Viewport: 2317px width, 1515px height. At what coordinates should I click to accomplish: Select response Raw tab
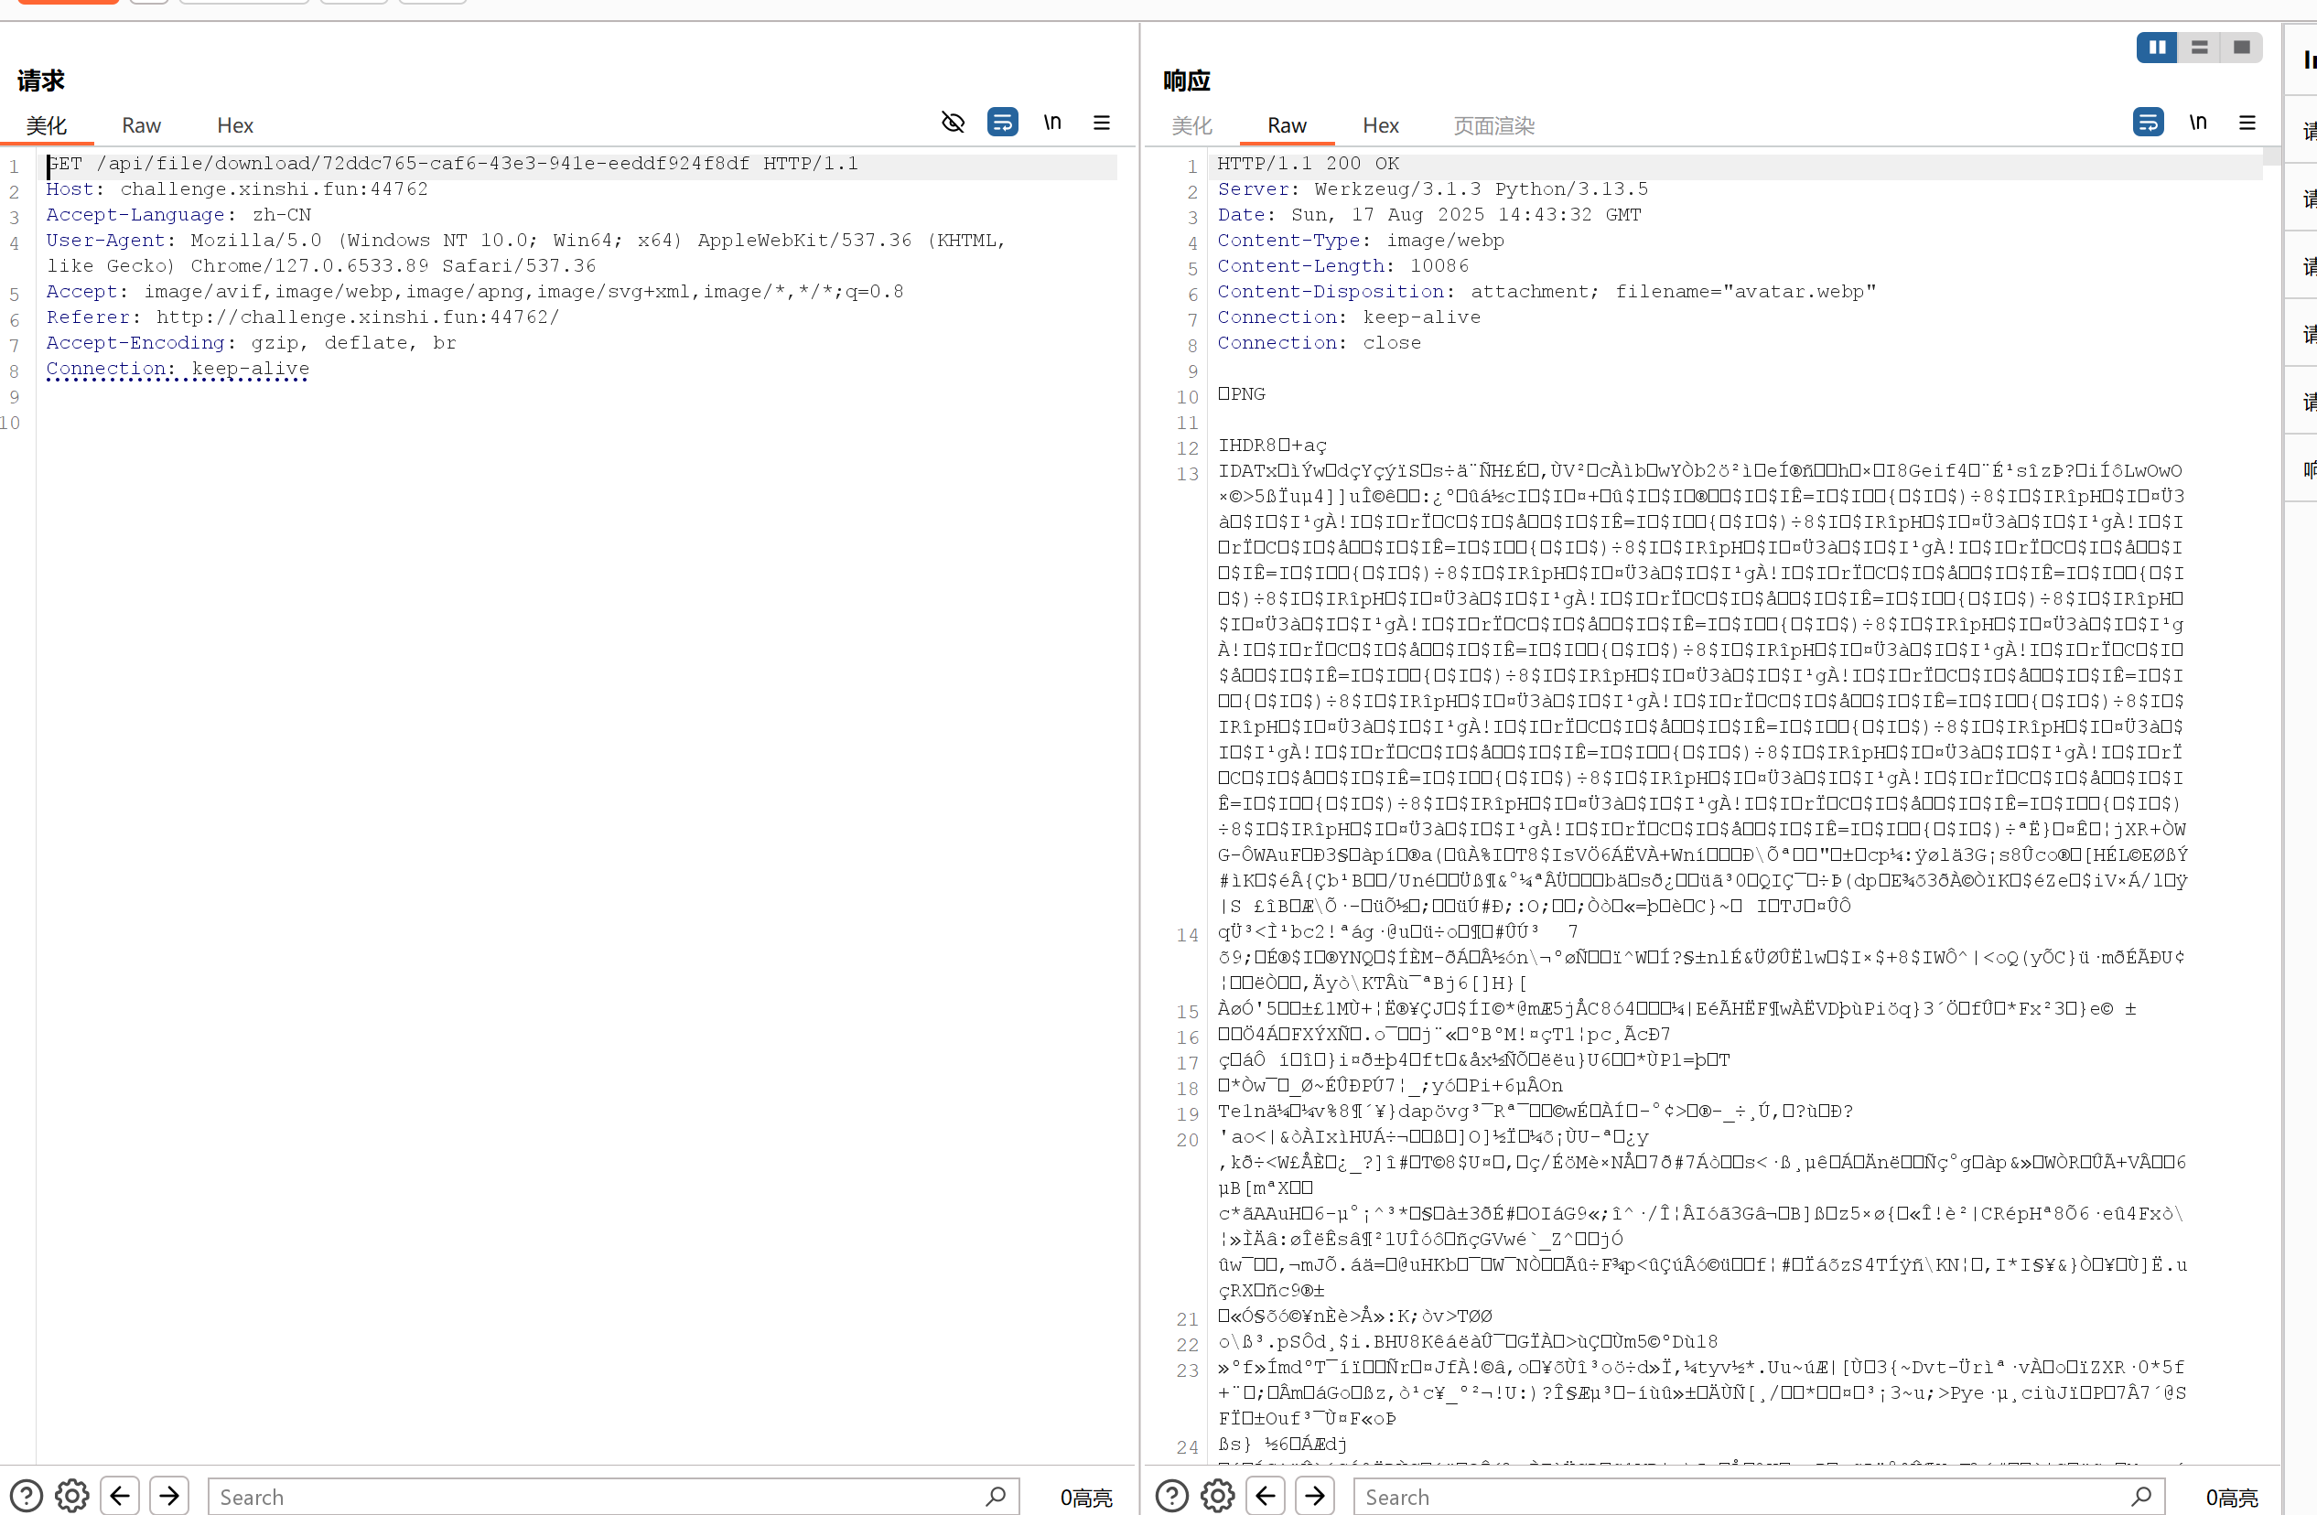pyautogui.click(x=1286, y=125)
